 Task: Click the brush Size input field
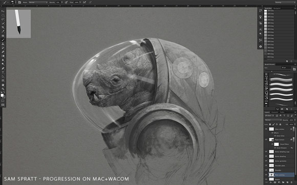[286, 67]
